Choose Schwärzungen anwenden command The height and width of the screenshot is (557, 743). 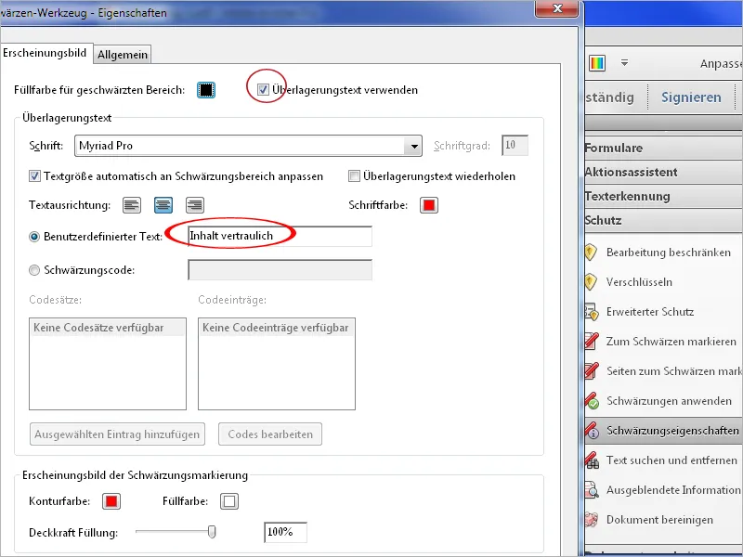[x=669, y=401]
